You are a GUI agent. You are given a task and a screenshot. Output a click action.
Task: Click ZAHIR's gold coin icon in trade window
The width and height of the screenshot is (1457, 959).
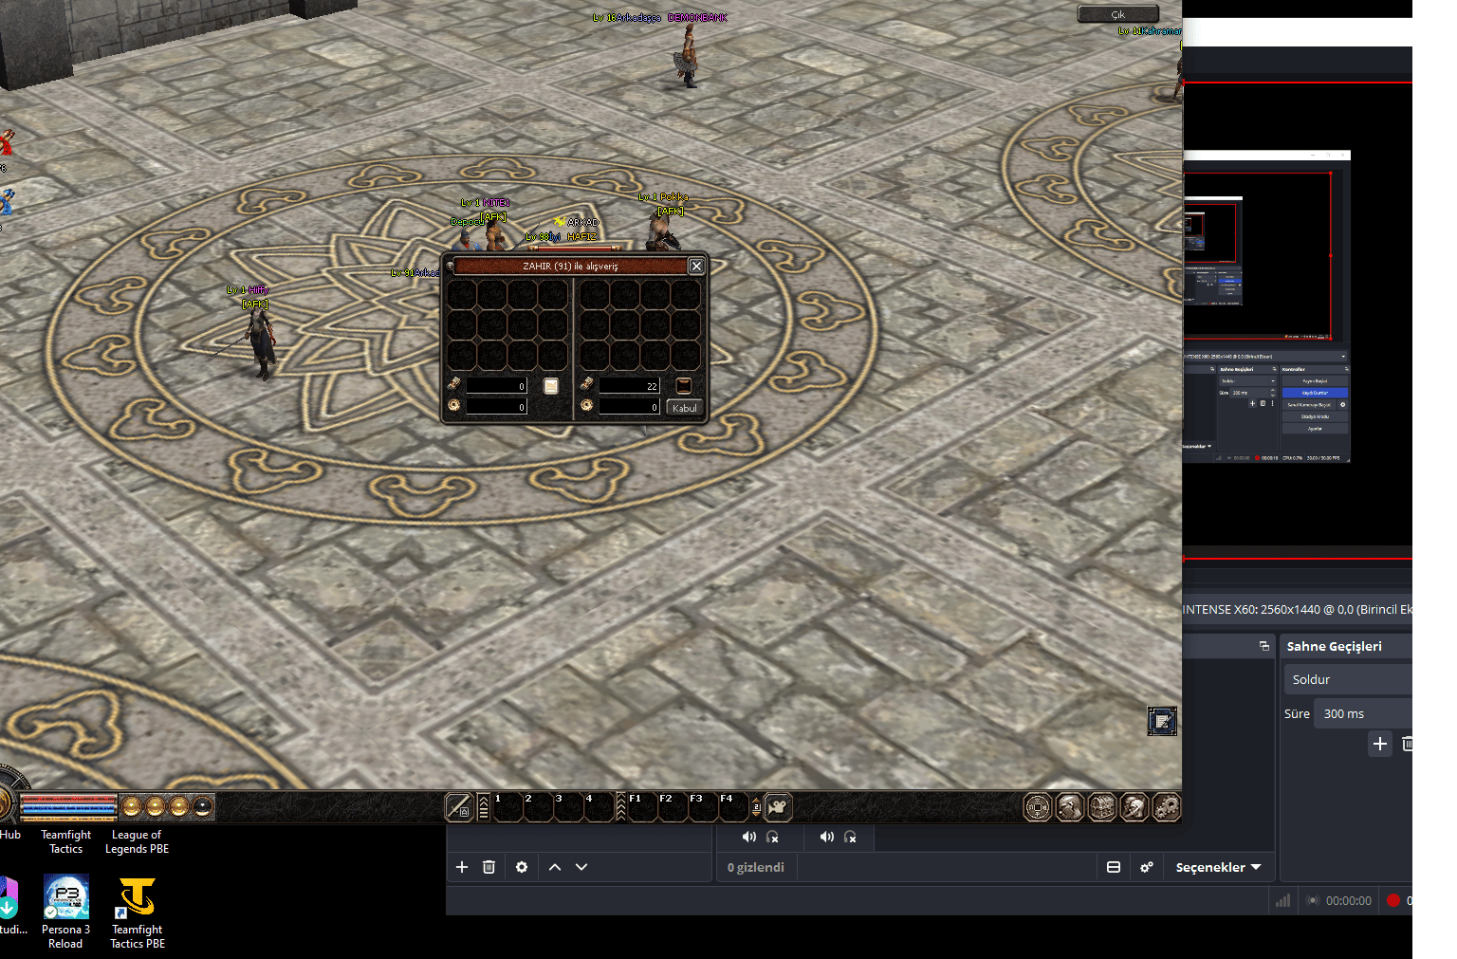point(586,406)
